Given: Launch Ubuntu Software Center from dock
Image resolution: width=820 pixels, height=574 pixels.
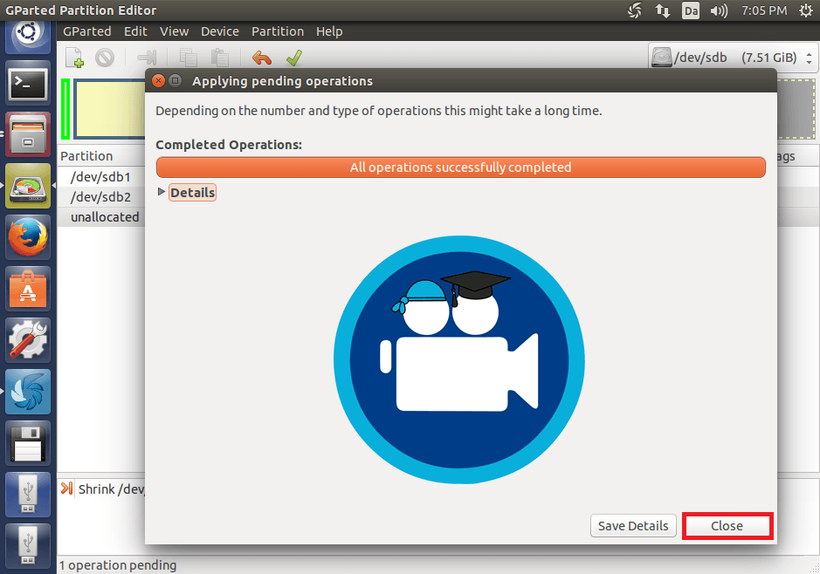Looking at the screenshot, I should click(x=28, y=289).
